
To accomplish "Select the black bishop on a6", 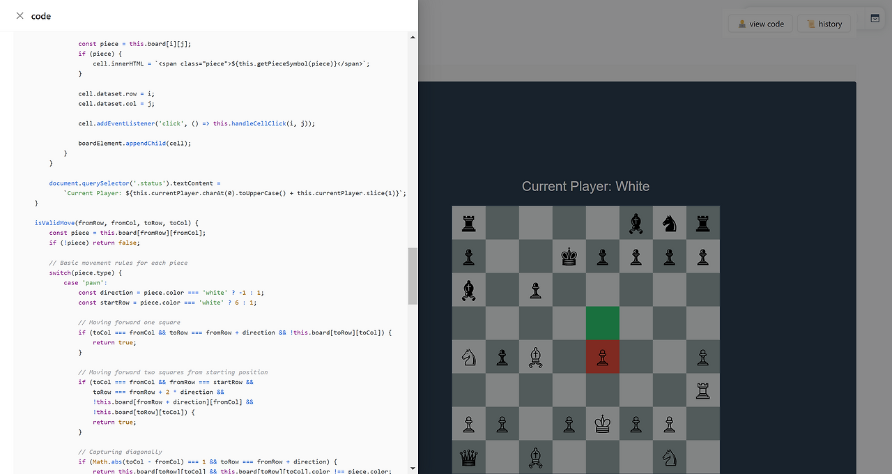I will (469, 290).
